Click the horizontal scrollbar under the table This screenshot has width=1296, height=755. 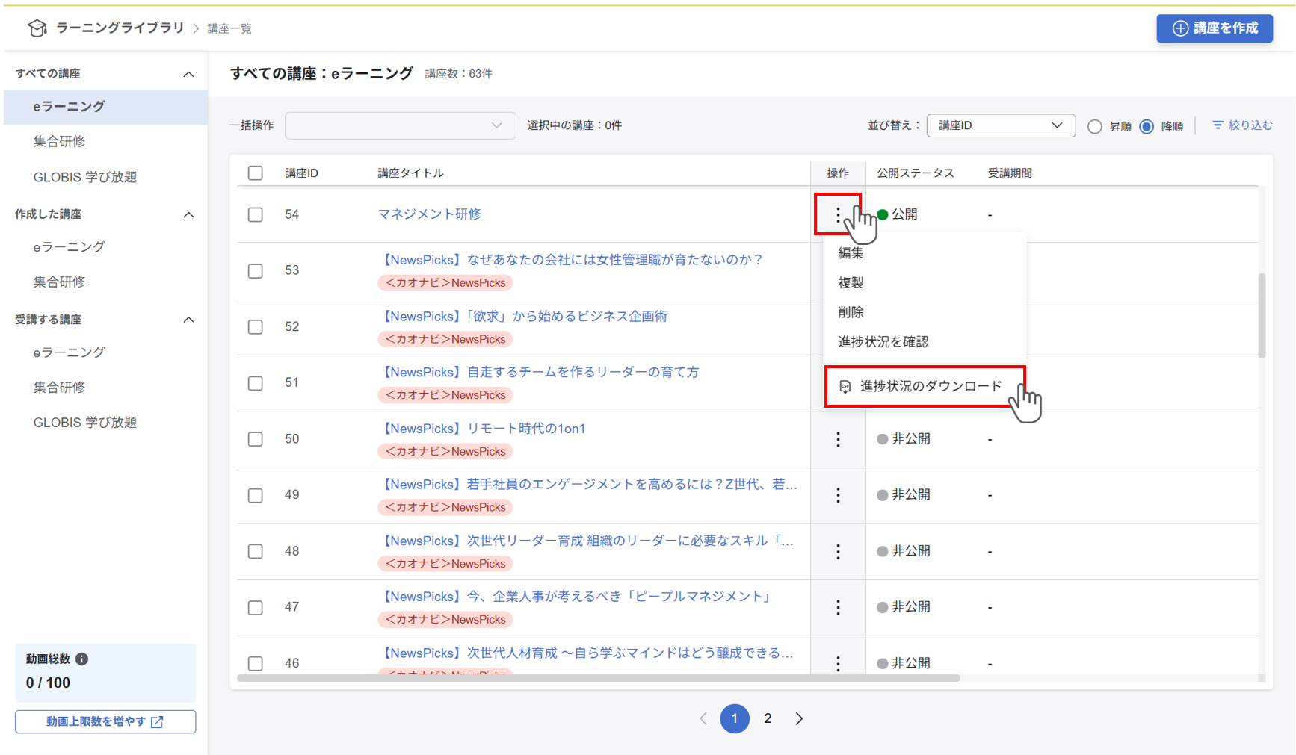tap(598, 678)
